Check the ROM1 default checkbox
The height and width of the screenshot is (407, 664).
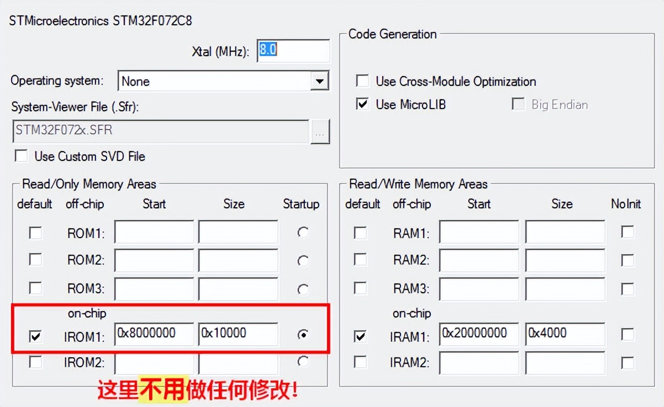coord(35,232)
